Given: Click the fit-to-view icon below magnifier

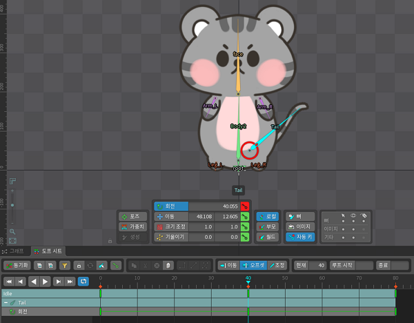Looking at the screenshot, I should (x=12, y=241).
